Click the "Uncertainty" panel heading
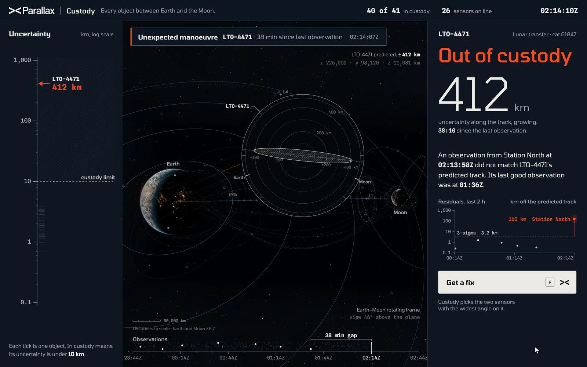Image resolution: width=587 pixels, height=367 pixels. [x=30, y=34]
